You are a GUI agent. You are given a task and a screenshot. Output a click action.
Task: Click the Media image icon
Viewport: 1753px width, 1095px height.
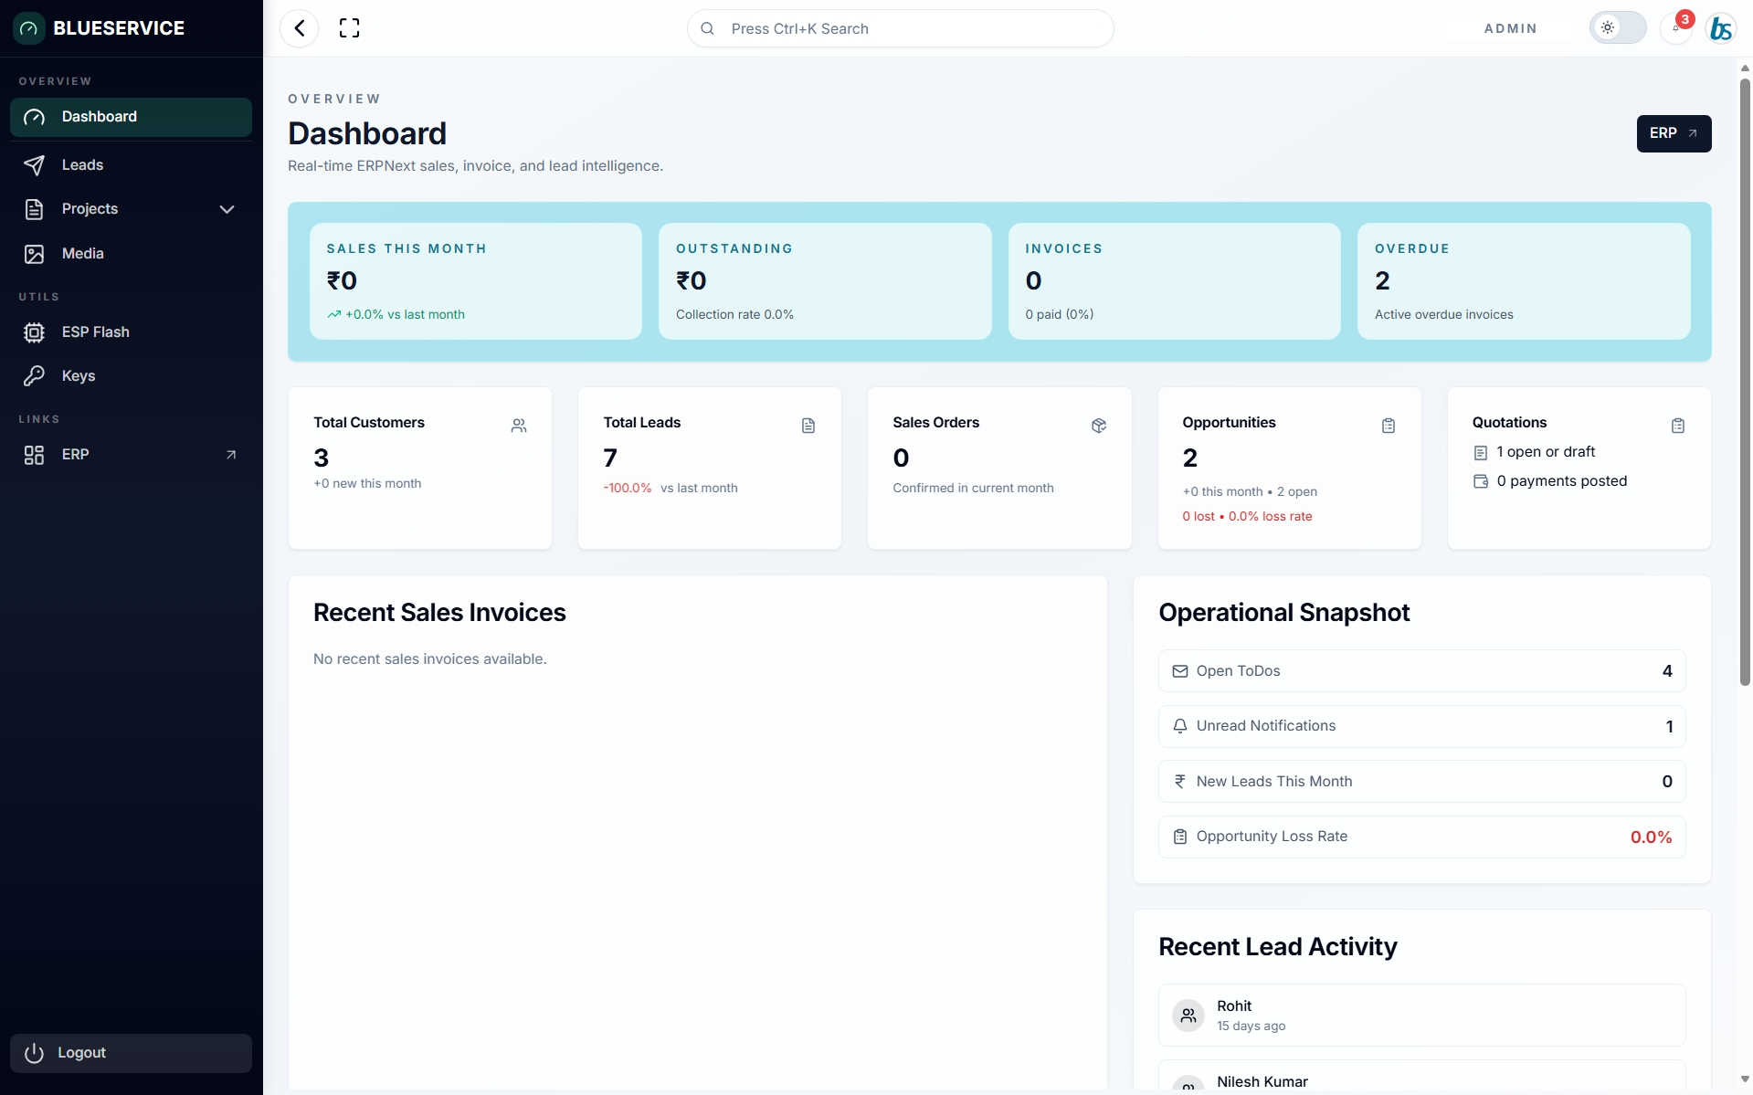click(x=34, y=254)
